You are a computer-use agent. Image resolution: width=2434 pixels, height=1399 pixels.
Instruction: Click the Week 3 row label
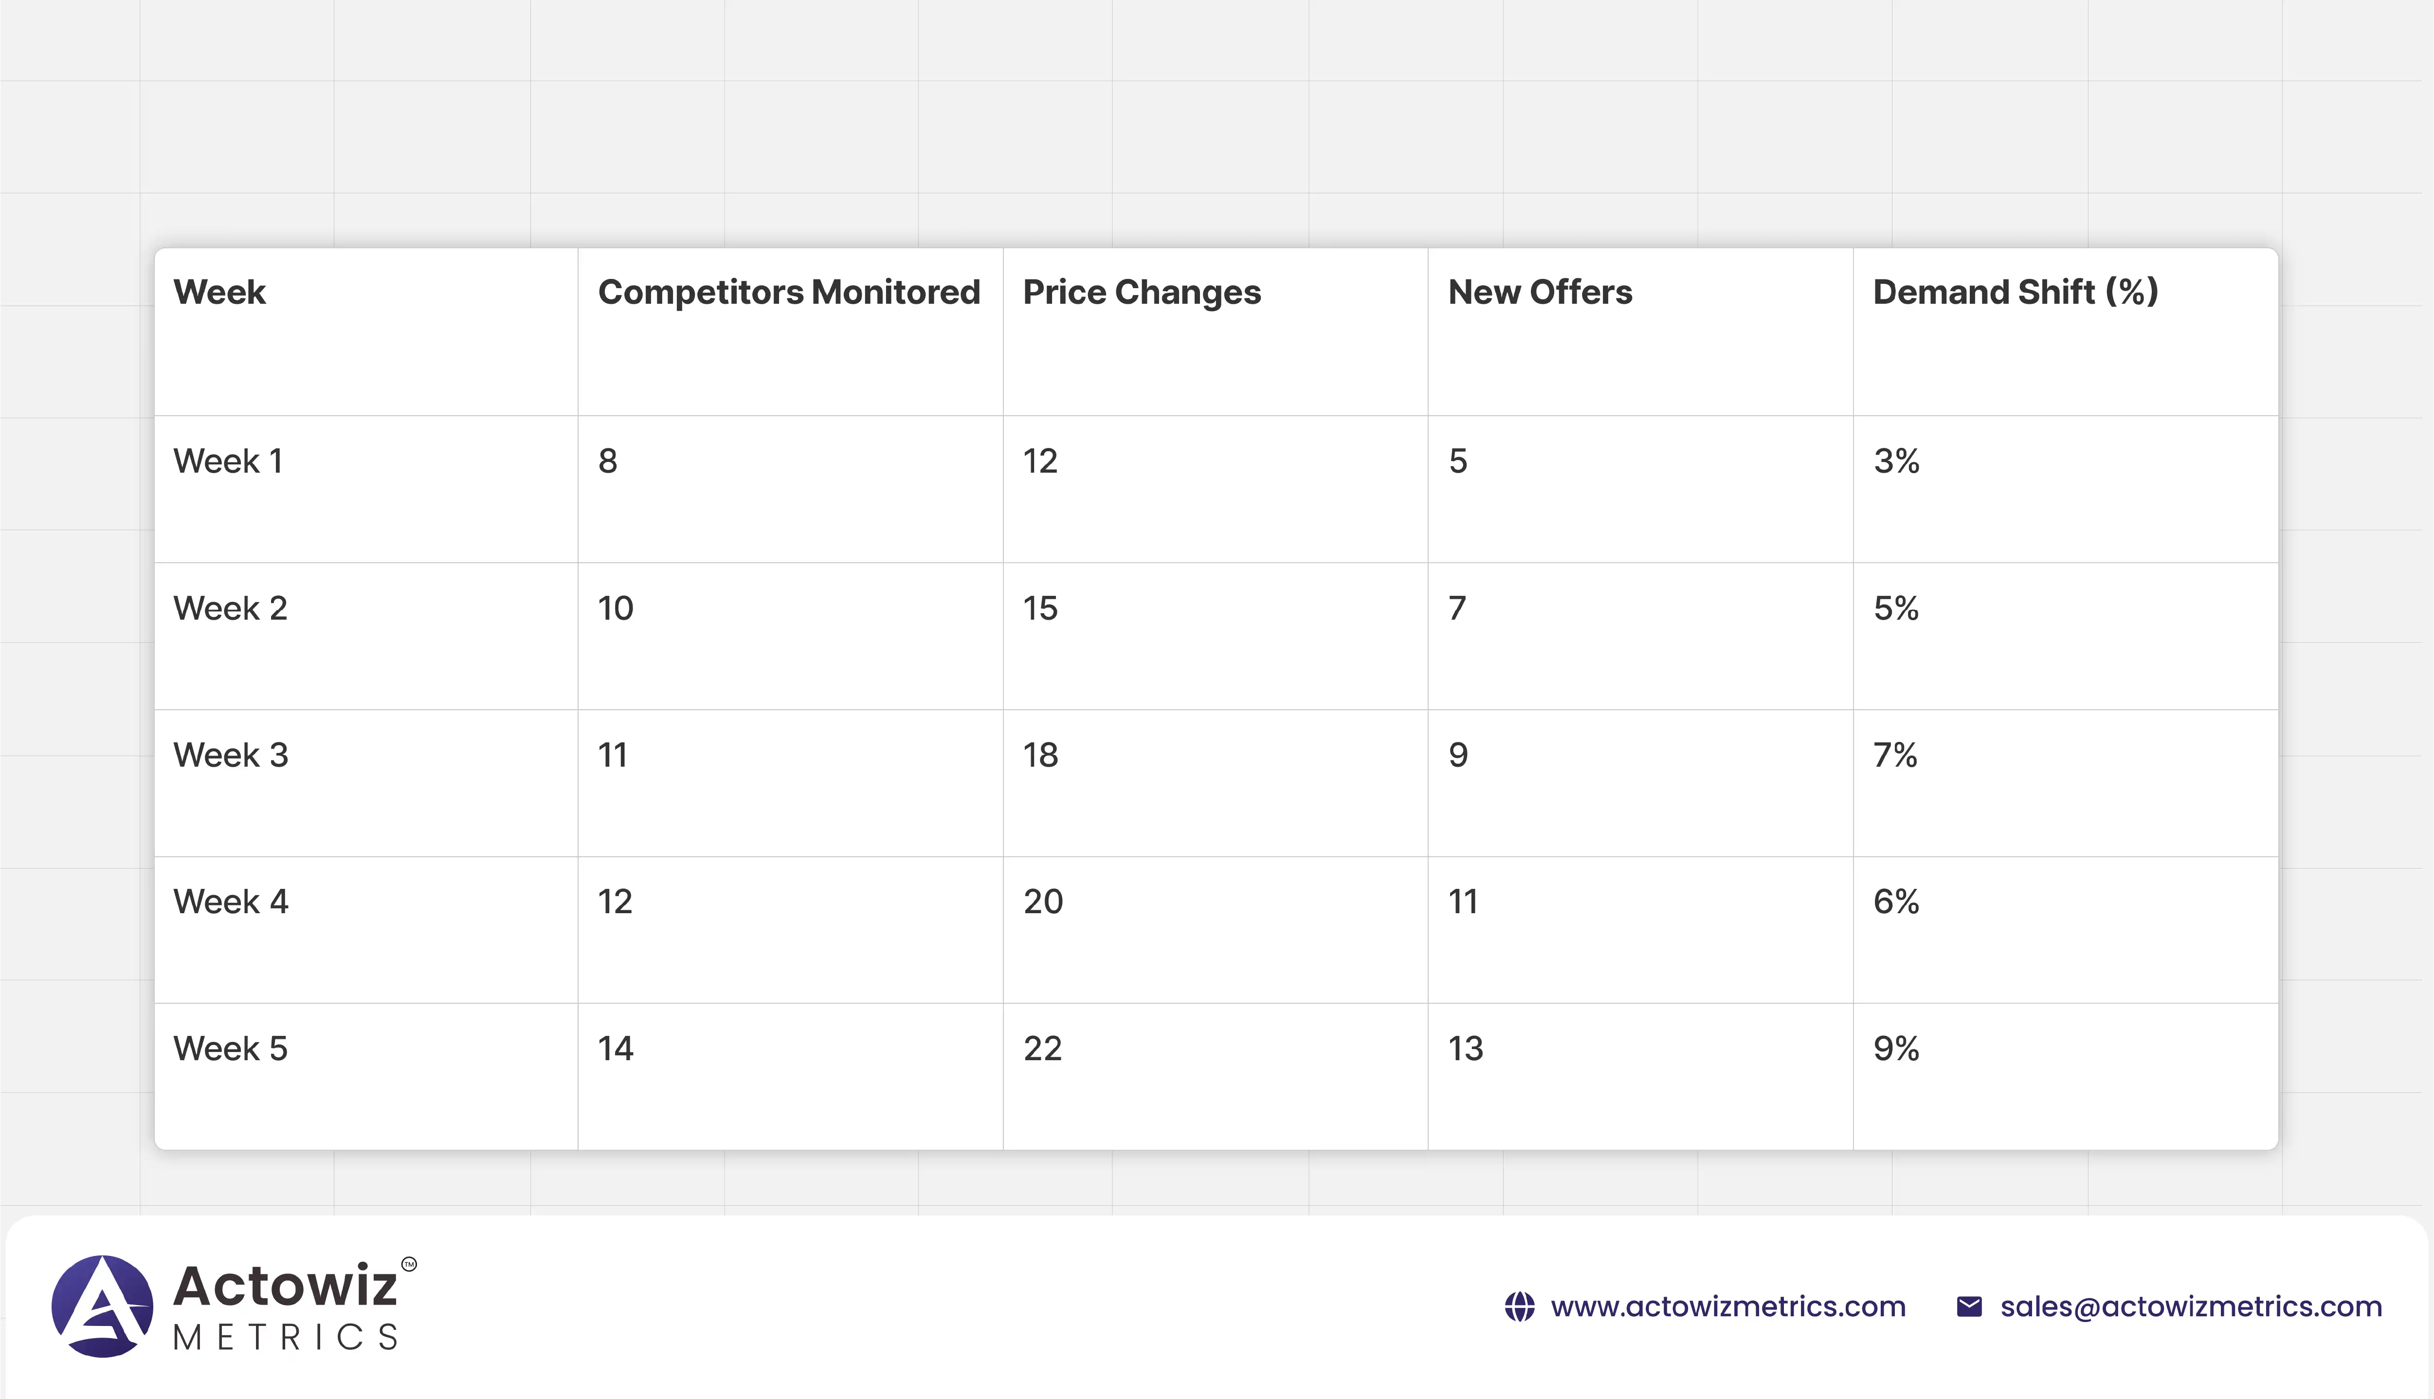pyautogui.click(x=231, y=755)
